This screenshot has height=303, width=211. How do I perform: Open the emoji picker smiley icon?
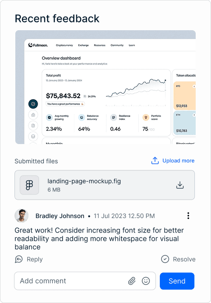tap(146, 281)
